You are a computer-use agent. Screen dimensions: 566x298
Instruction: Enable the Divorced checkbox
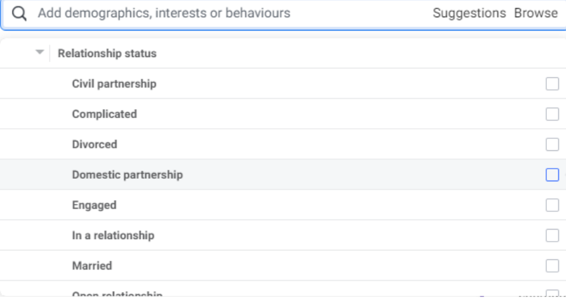point(552,145)
